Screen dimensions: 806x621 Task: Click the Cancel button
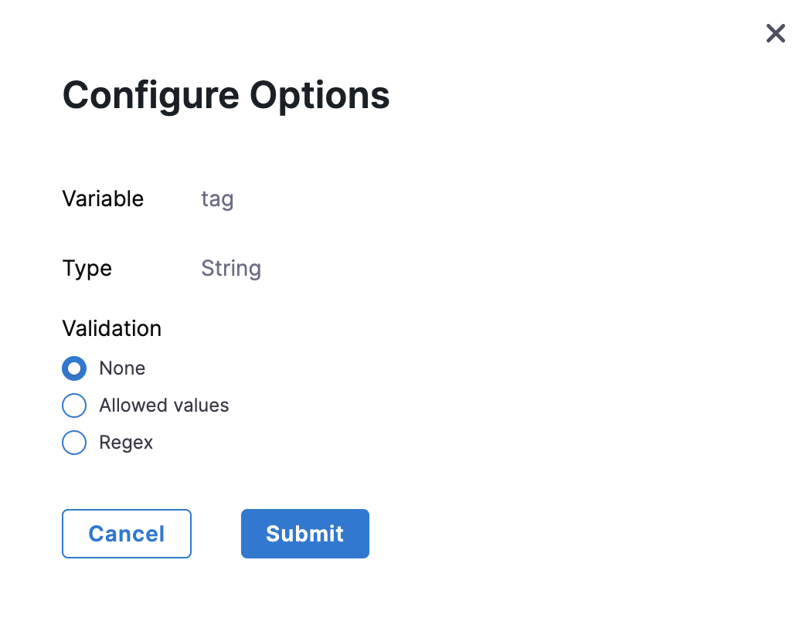click(127, 534)
